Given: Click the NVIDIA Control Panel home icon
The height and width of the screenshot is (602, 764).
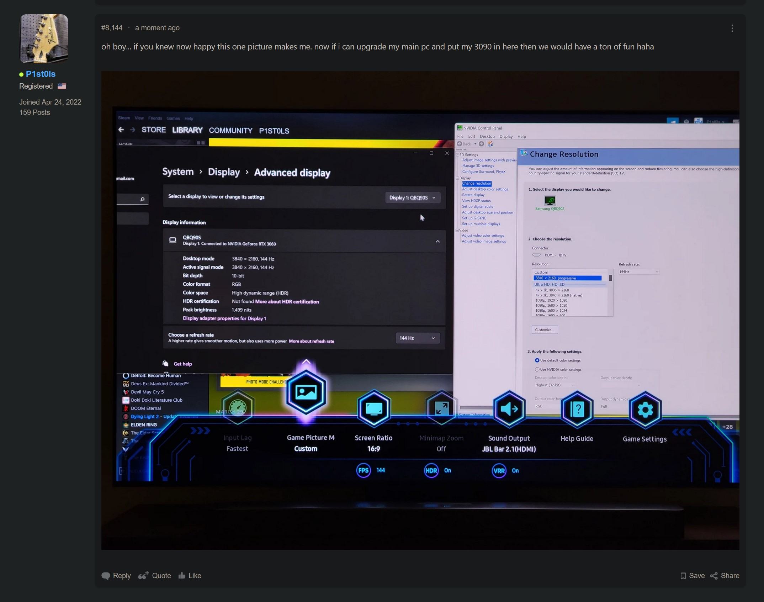Looking at the screenshot, I should click(x=490, y=144).
